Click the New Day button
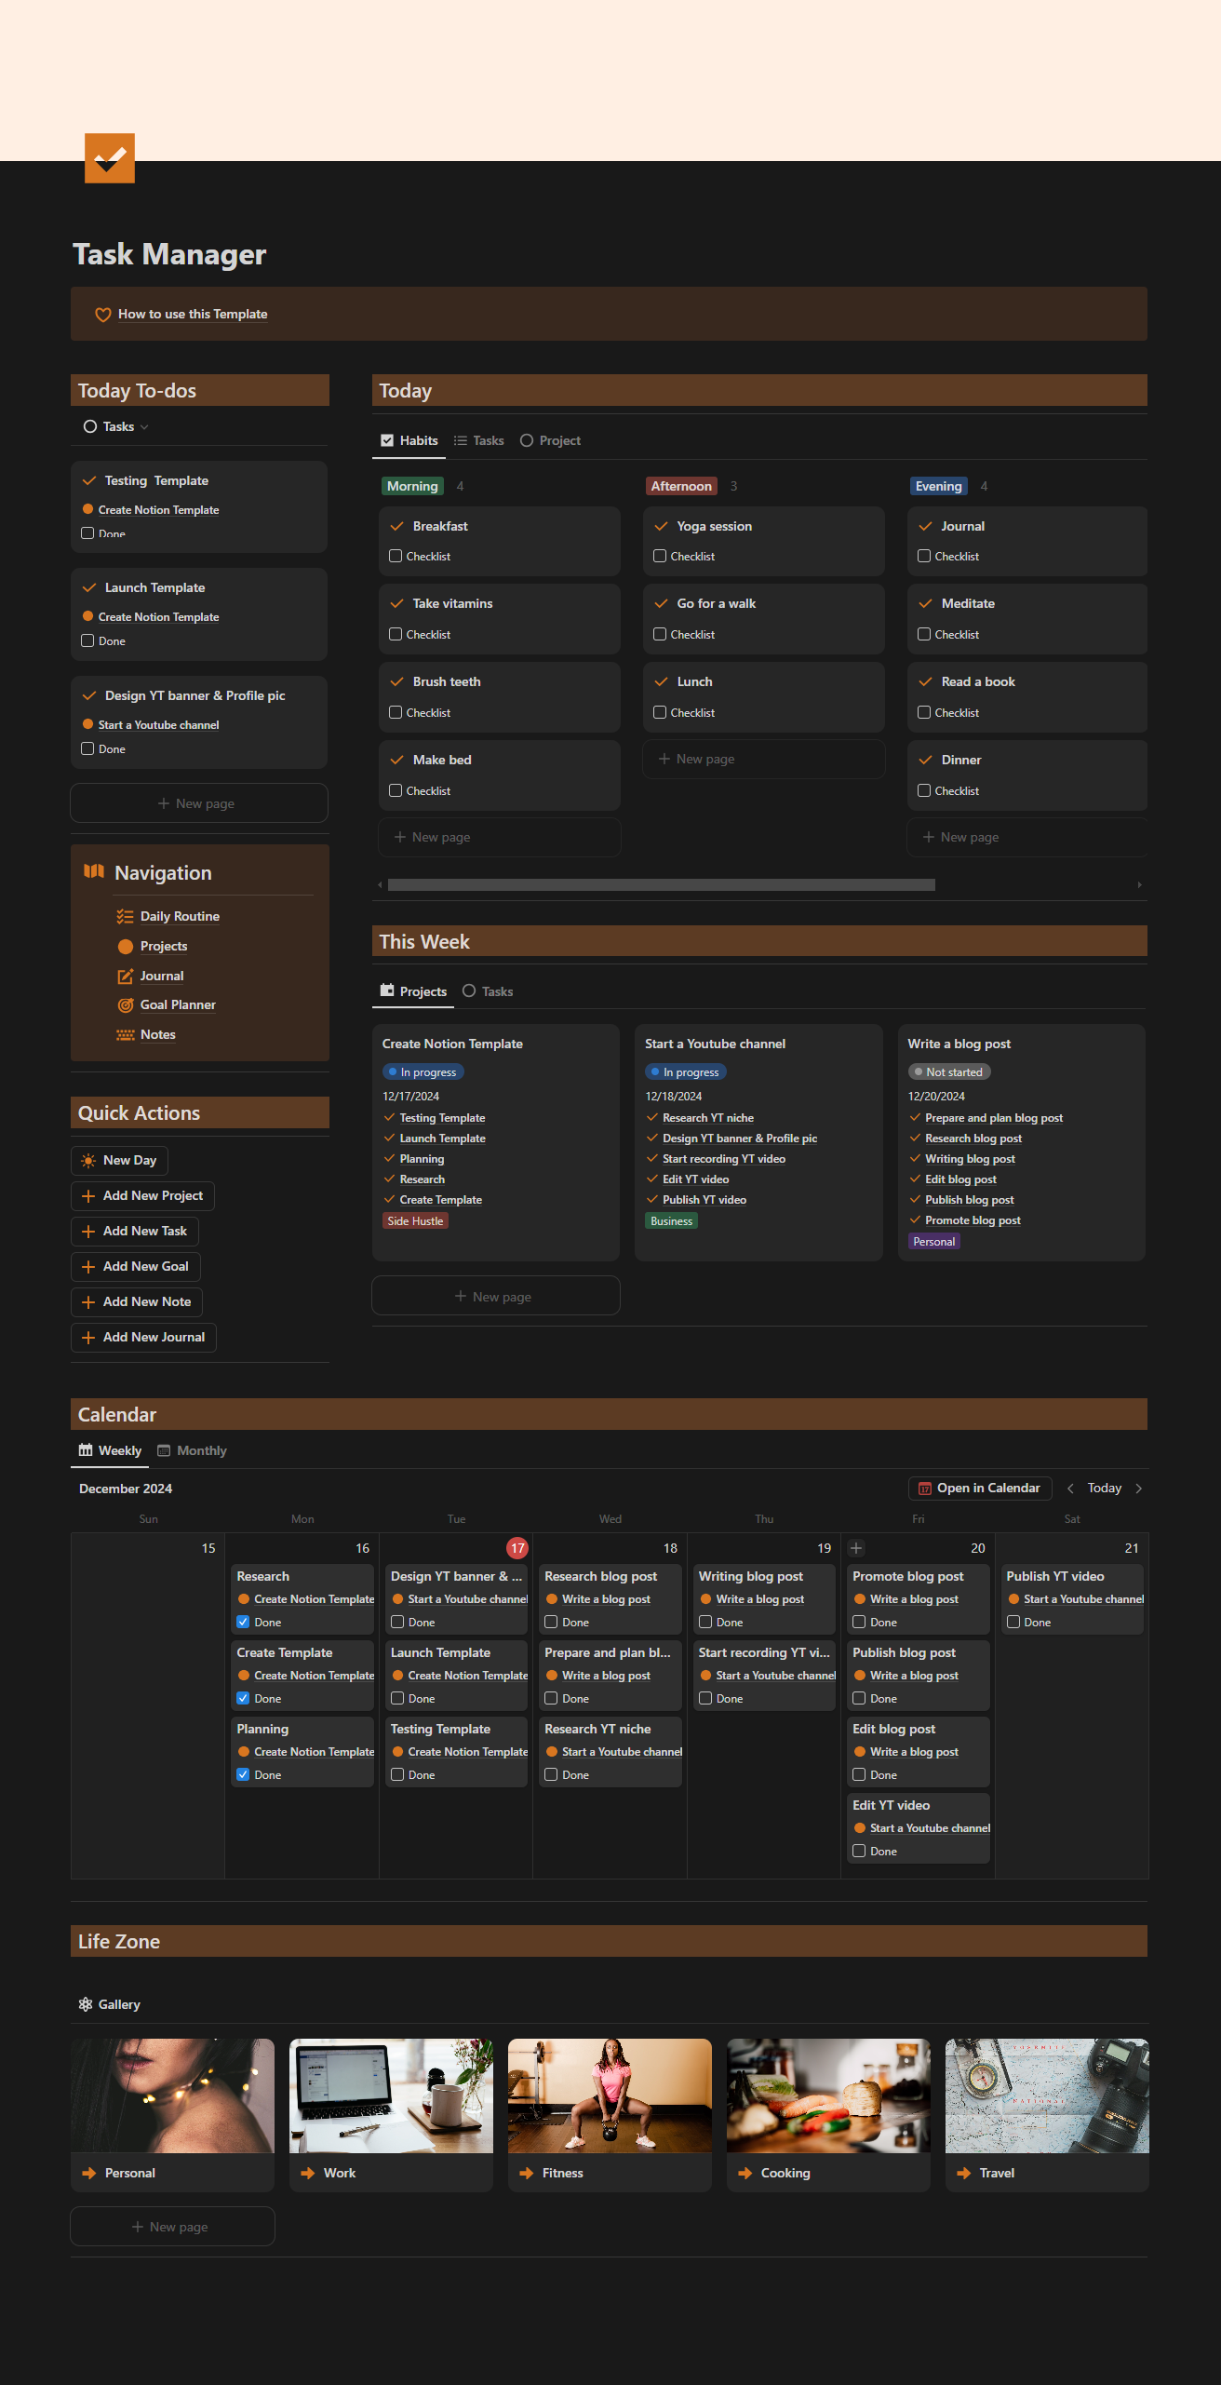The height and width of the screenshot is (2385, 1221). [x=119, y=1161]
